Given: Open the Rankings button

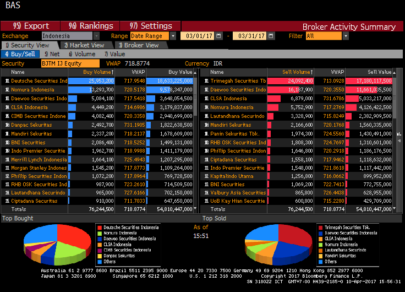Looking at the screenshot, I should pos(91,26).
